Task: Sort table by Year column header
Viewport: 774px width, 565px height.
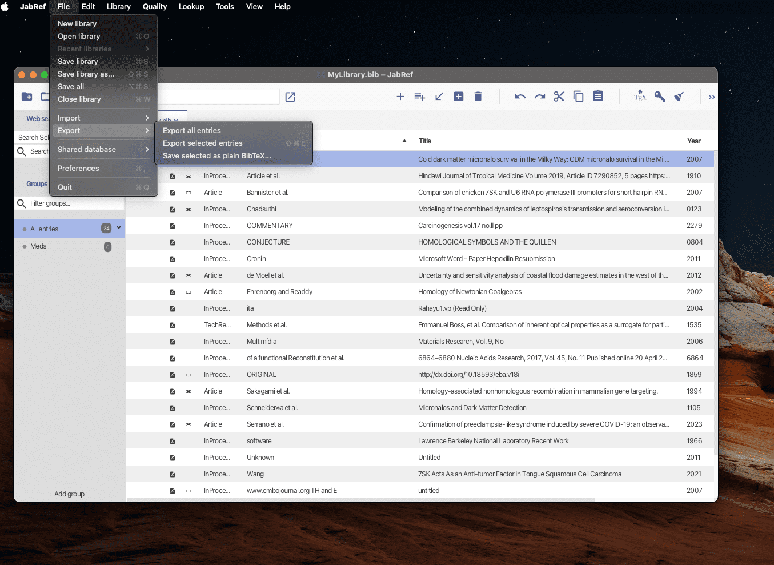Action: click(693, 141)
